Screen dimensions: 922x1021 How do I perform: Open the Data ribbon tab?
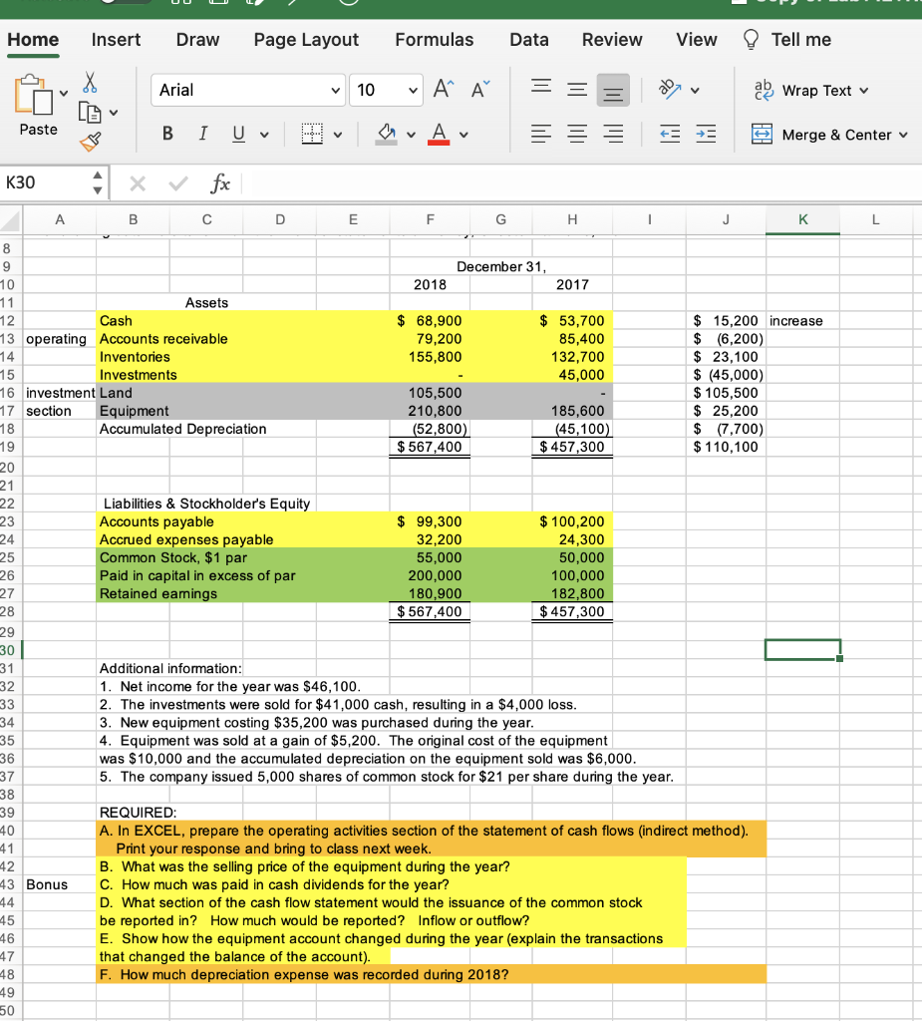click(x=528, y=40)
